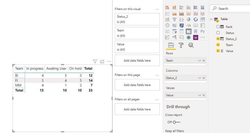Viewport: 250px width, 133px height.
Task: Expand the Team filter card
Action: (137, 33)
